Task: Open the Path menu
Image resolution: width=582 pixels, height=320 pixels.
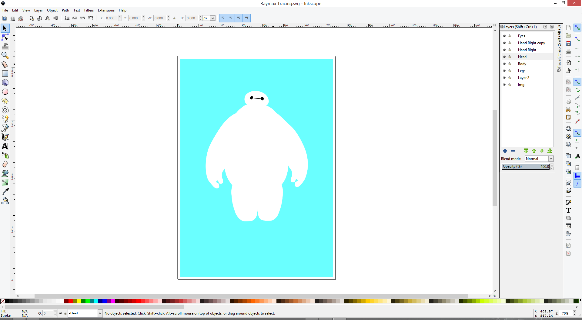Action: [65, 10]
